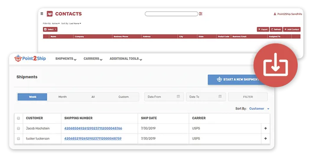Click the Contacts search field

coord(171,14)
